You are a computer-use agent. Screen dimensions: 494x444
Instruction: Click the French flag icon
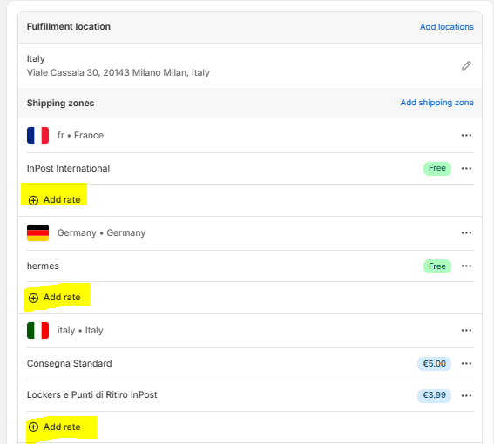[x=37, y=136]
